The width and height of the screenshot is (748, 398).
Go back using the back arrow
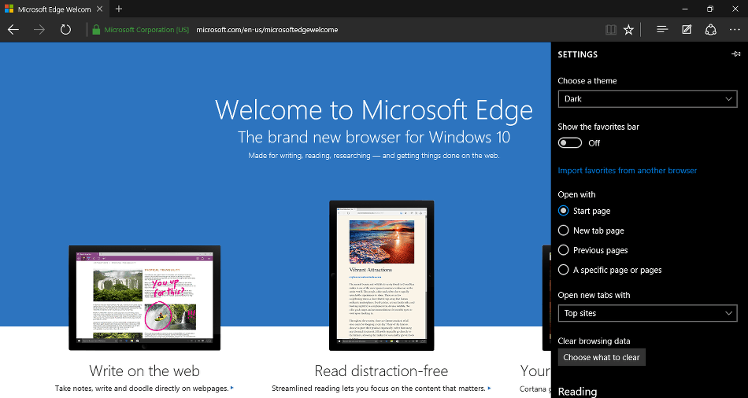tap(13, 30)
